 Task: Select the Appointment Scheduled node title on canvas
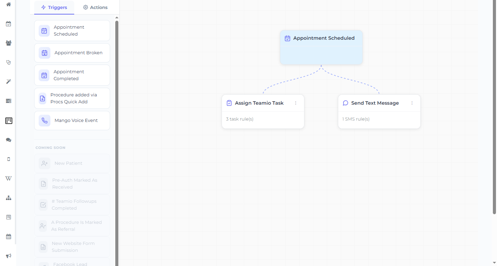[x=324, y=38]
